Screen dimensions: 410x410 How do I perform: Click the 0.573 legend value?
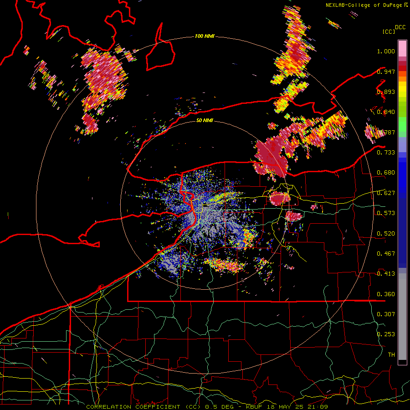pos(386,213)
